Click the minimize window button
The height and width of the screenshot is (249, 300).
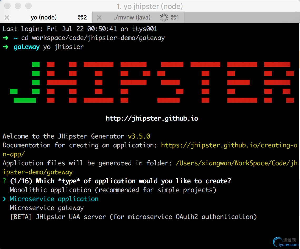click(18, 6)
